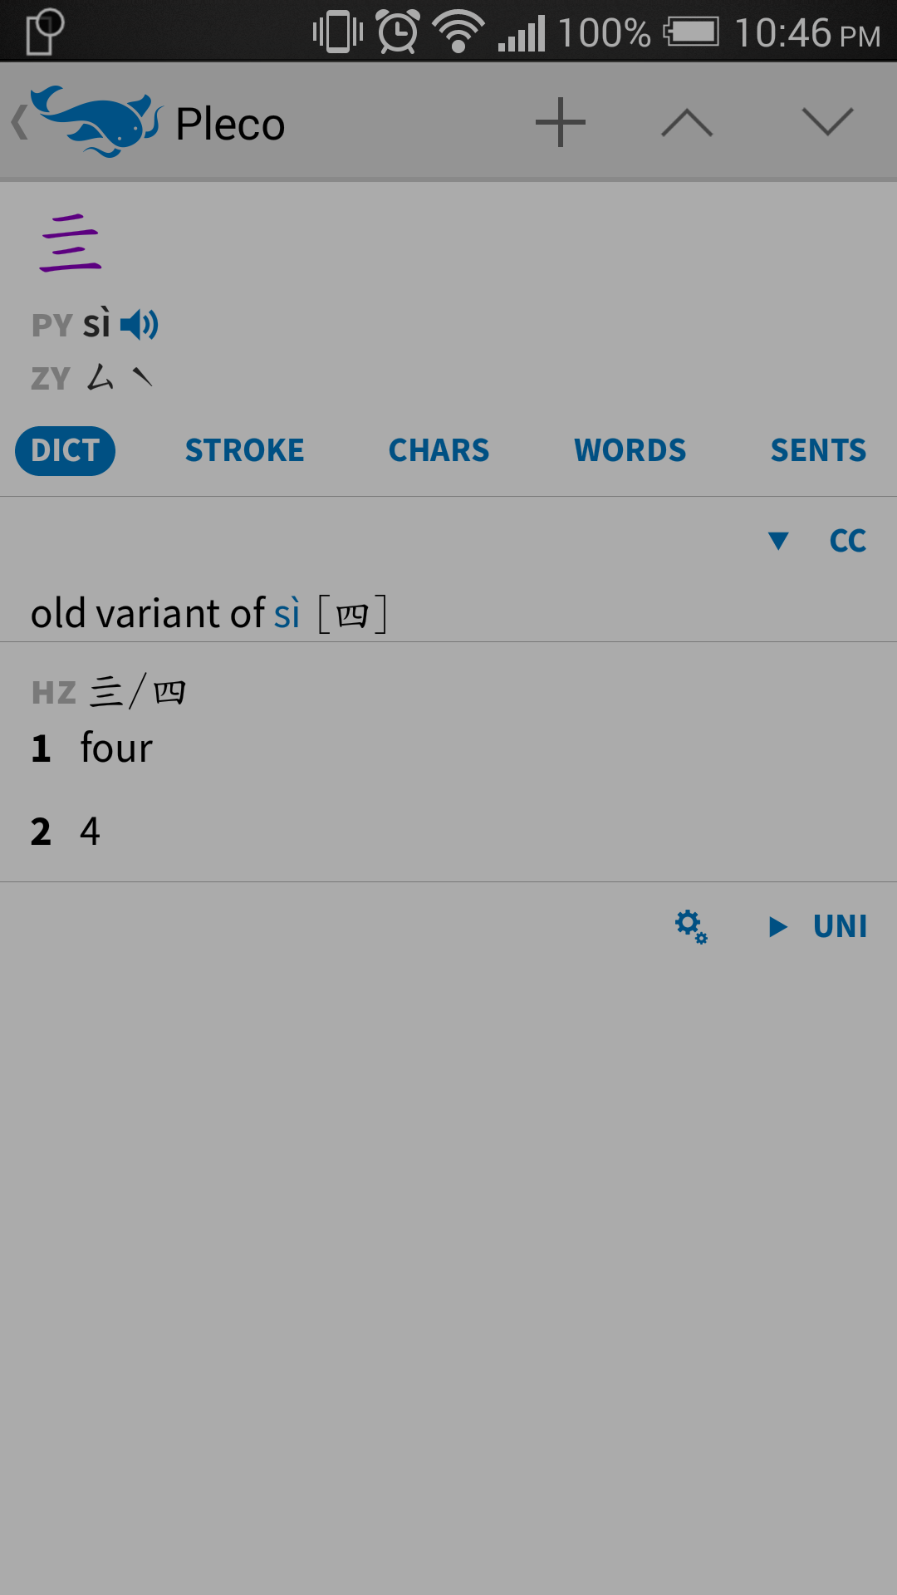Switch to the CHARS tab
Screen dimensions: 897x1595
[x=439, y=450]
